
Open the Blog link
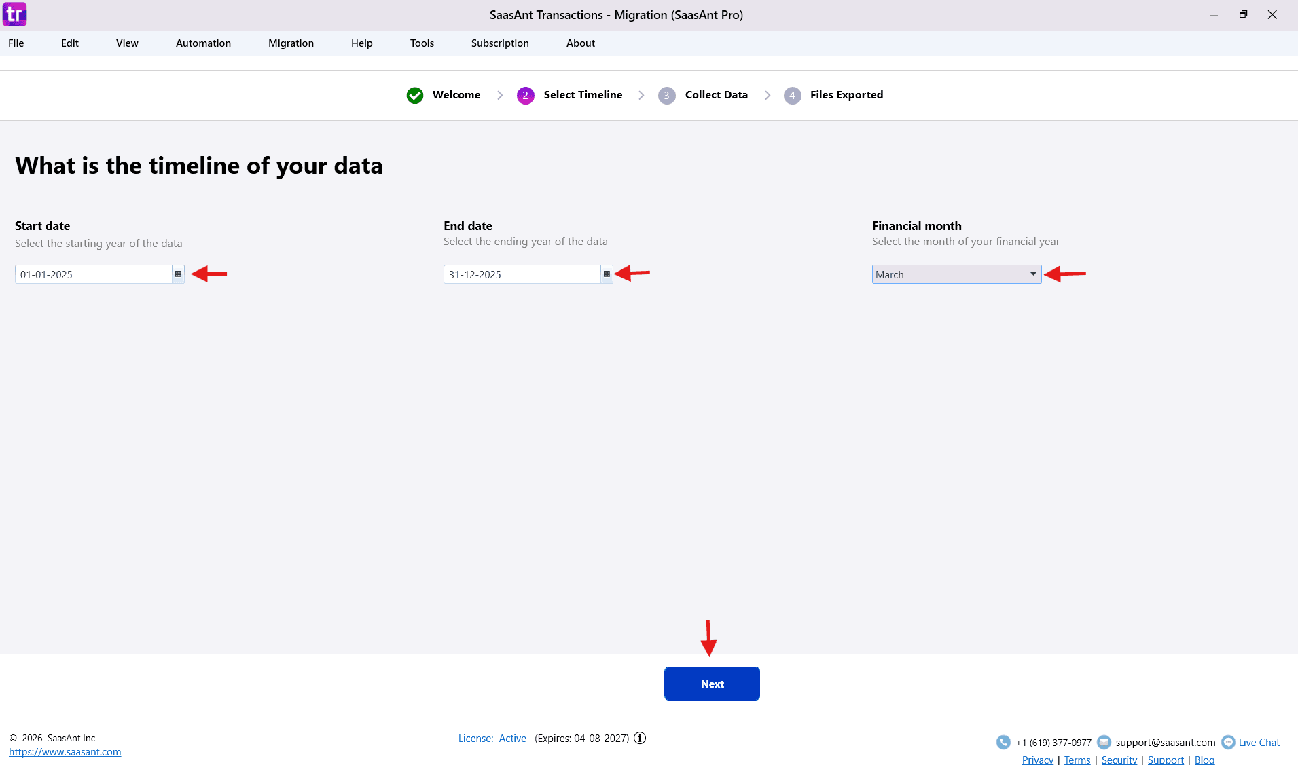(x=1205, y=760)
